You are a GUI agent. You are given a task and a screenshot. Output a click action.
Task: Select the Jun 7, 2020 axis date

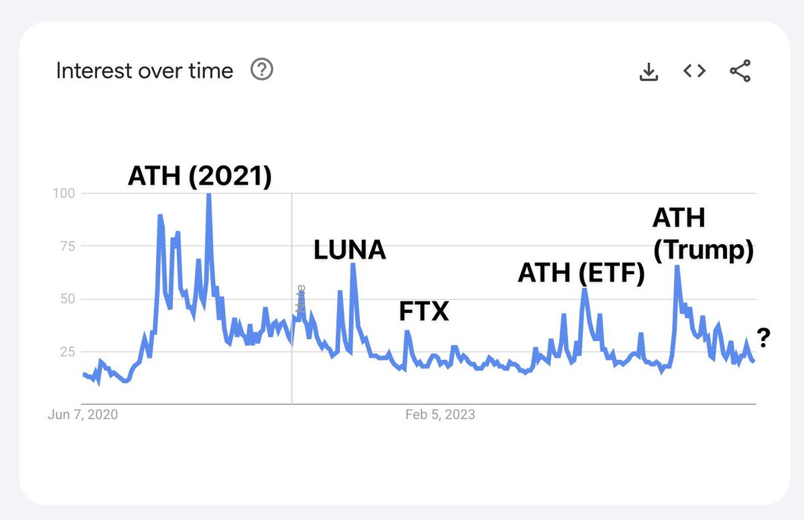click(82, 415)
